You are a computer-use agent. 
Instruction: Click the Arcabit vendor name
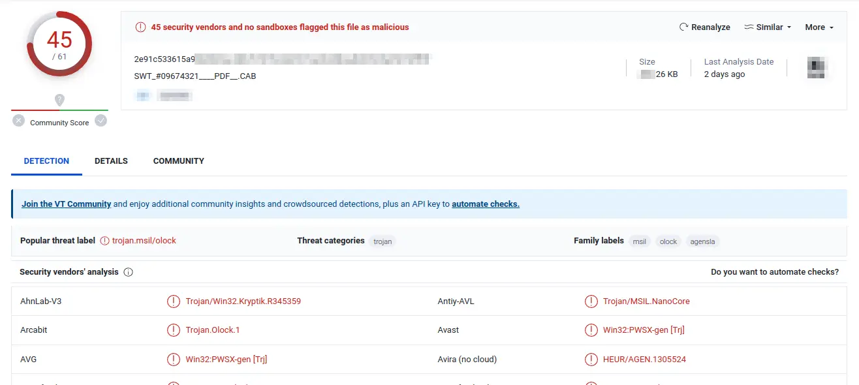34,330
